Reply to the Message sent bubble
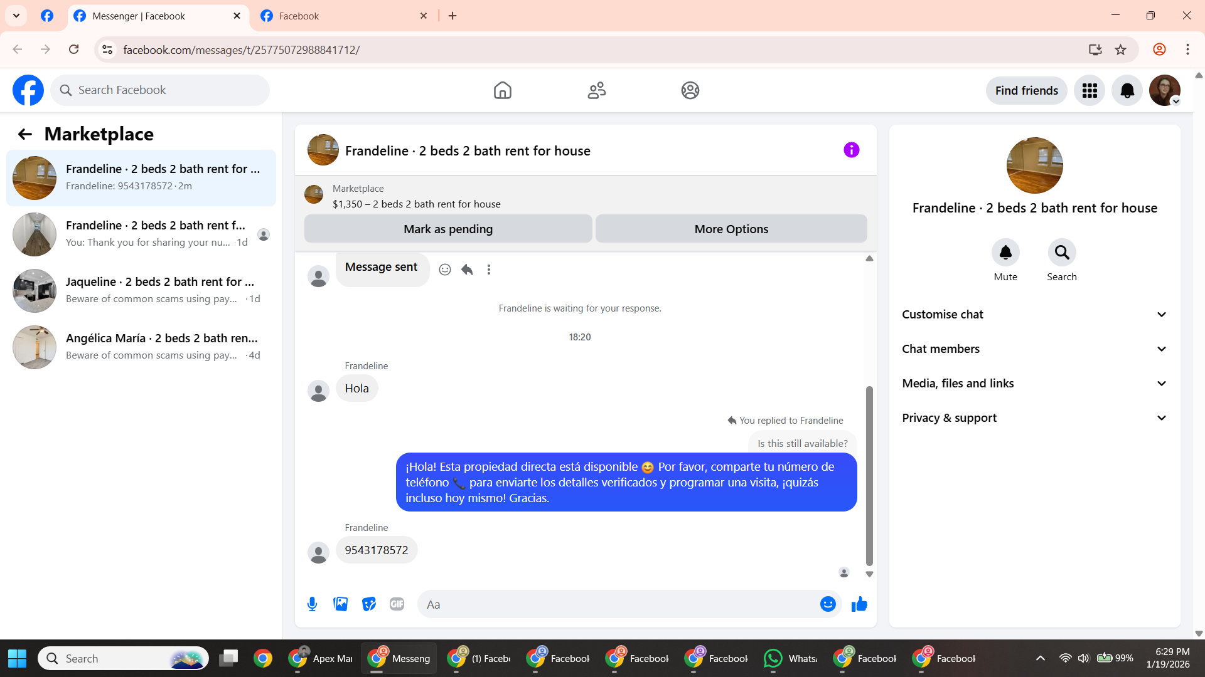Image resolution: width=1205 pixels, height=677 pixels. 467,270
